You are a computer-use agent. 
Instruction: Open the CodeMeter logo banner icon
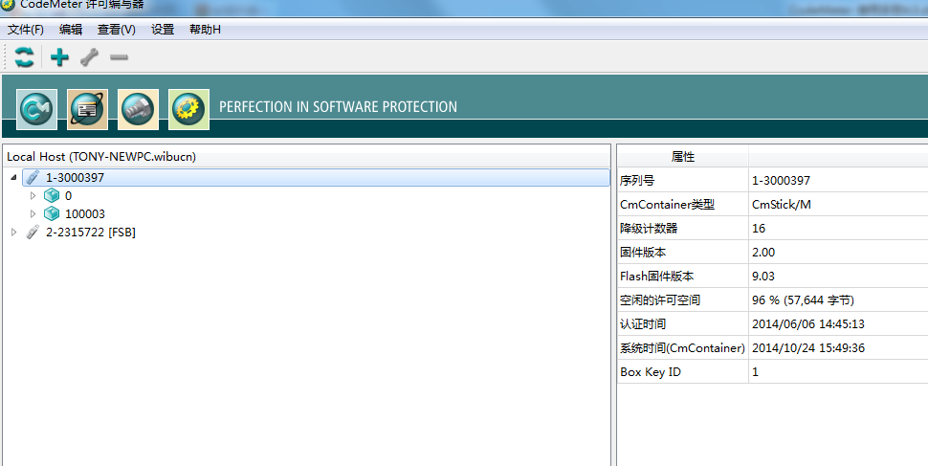click(x=36, y=109)
